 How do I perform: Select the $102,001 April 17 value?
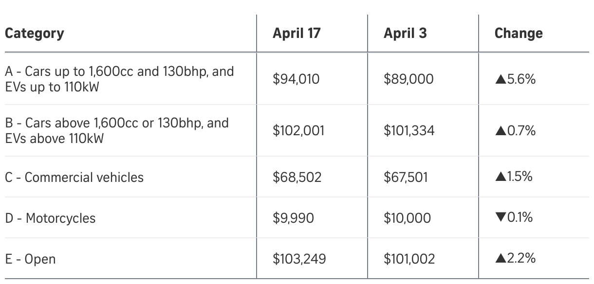click(298, 131)
